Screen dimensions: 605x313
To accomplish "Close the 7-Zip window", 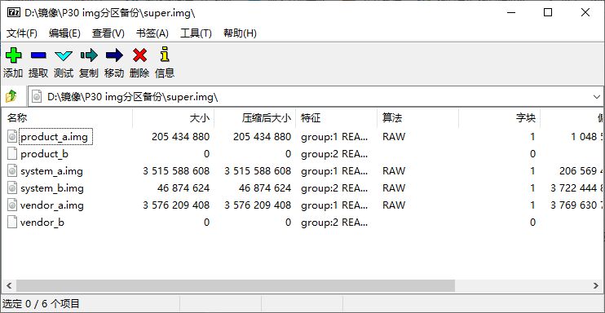I will [585, 13].
